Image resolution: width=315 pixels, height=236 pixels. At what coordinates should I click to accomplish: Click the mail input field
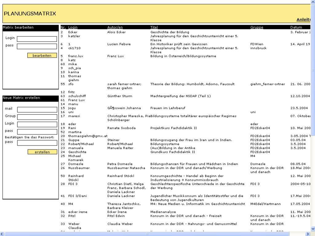[x=37, y=110]
